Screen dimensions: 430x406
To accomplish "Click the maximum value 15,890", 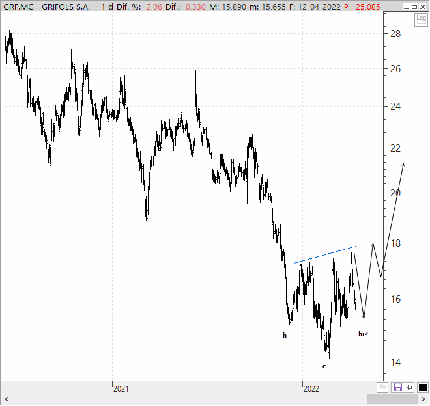I will click(234, 7).
